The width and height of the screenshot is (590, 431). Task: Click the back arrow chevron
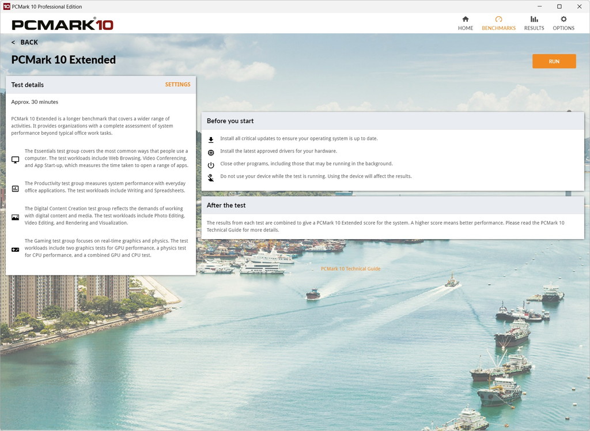coord(13,43)
